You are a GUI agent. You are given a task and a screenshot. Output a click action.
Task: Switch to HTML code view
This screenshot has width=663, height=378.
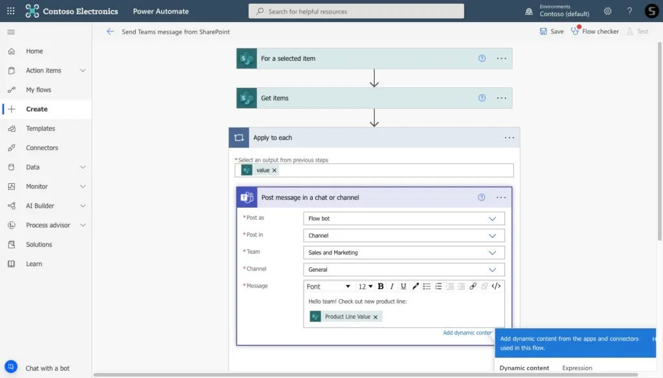[496, 286]
